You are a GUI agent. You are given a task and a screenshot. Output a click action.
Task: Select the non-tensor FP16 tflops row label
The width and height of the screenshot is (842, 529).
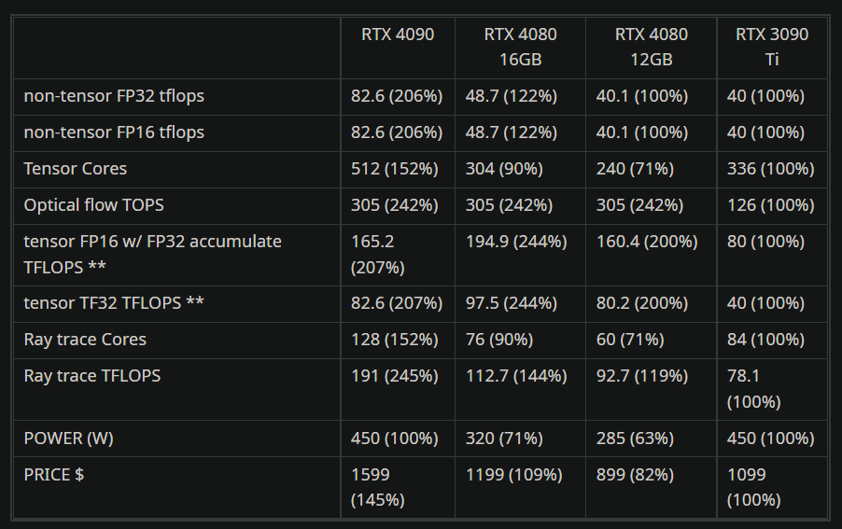pyautogui.click(x=114, y=132)
